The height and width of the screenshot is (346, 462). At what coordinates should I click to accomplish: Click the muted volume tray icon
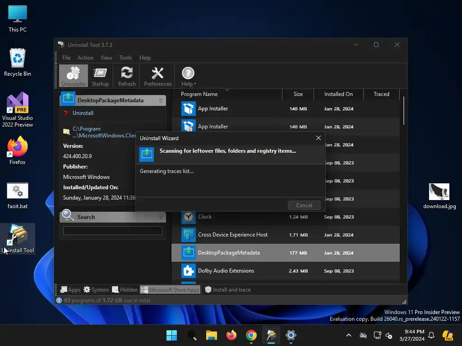click(389, 335)
